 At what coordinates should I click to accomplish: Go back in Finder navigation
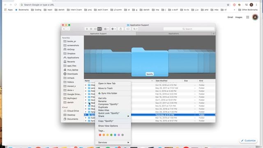[x=64, y=29]
